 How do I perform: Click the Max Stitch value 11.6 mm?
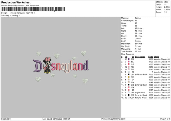click(139, 44)
